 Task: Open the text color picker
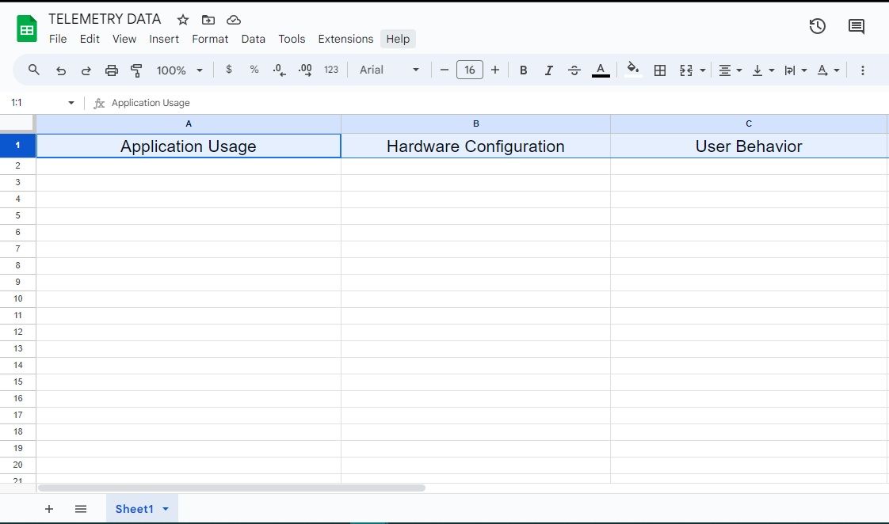coord(601,70)
